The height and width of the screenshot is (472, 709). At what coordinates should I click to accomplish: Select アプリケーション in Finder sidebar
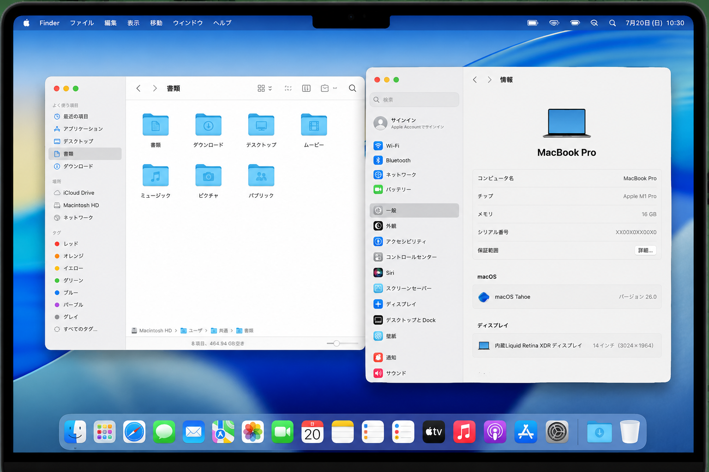coord(85,129)
